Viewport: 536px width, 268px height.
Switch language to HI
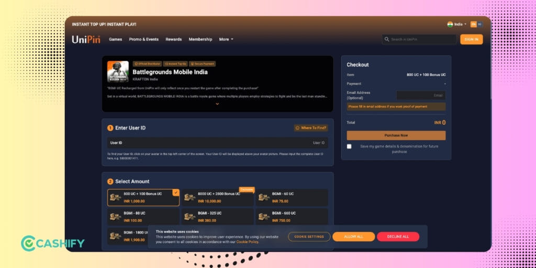click(479, 24)
